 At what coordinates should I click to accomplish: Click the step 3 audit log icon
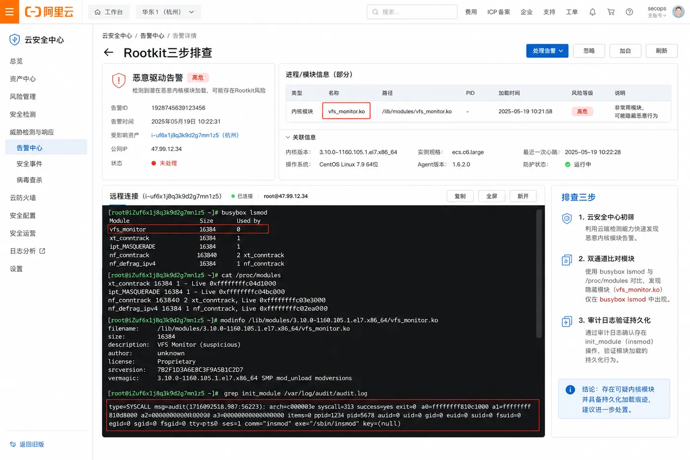tap(567, 321)
